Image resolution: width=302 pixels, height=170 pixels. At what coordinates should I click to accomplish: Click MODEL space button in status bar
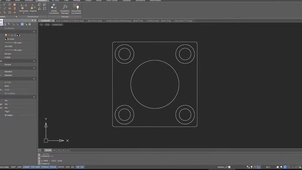(x=221, y=167)
